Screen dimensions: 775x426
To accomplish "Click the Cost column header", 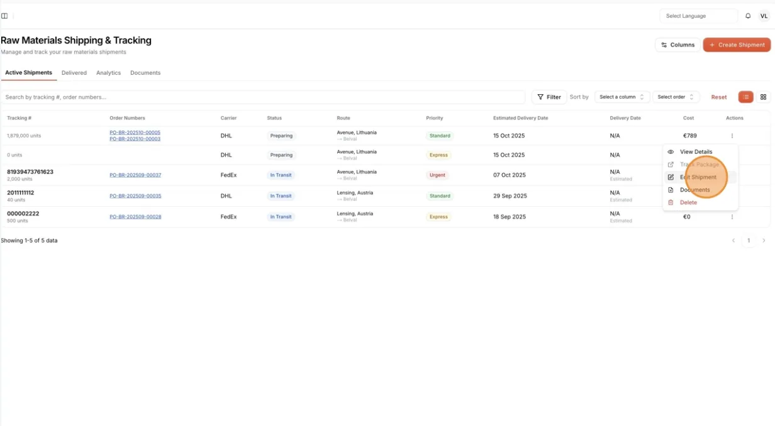I will (x=689, y=118).
